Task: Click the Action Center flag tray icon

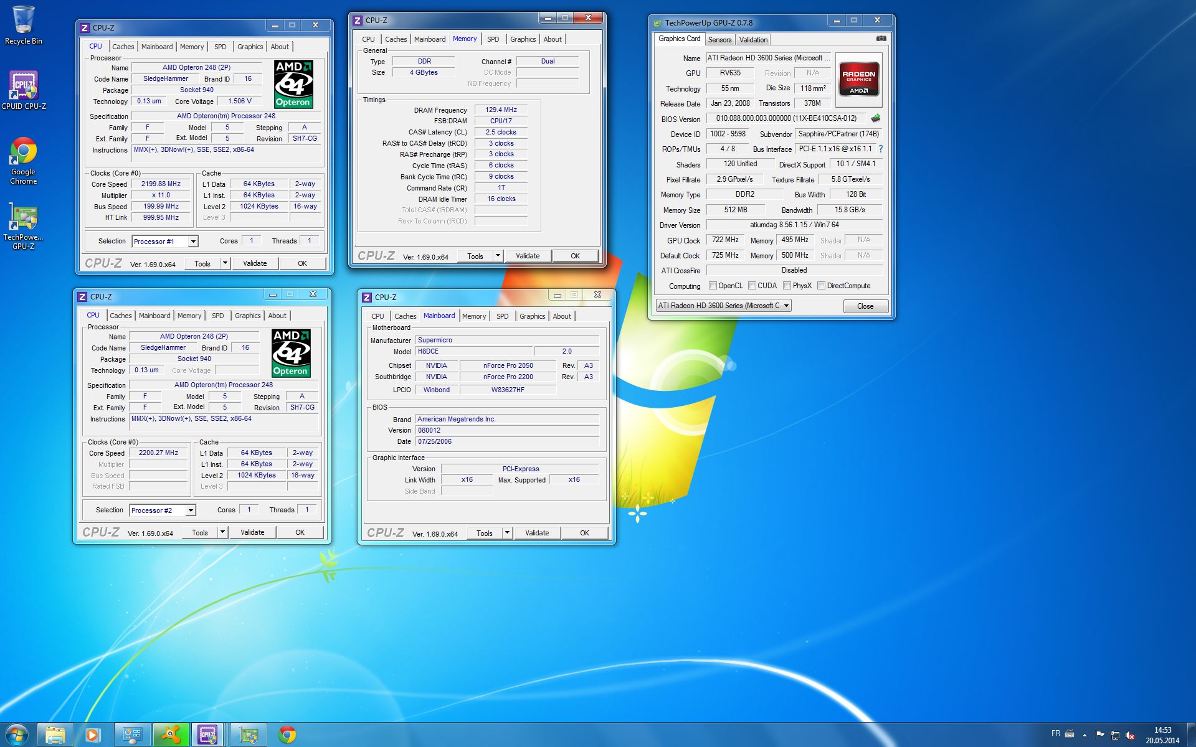Action: 1099,735
